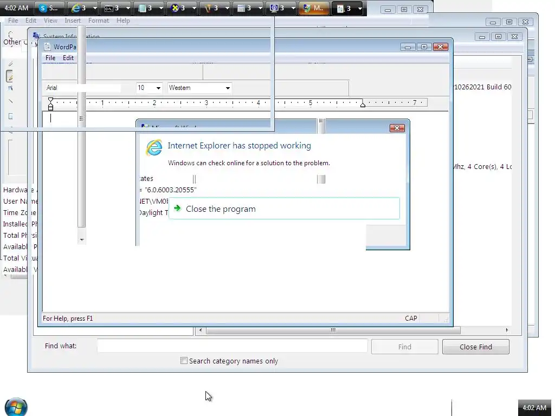Click WordPad document icon in title bar

tap(47, 47)
